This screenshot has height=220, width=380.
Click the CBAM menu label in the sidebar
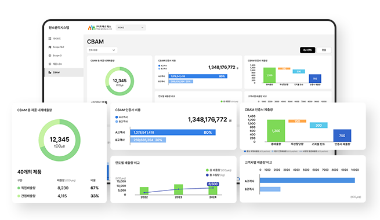[56, 72]
